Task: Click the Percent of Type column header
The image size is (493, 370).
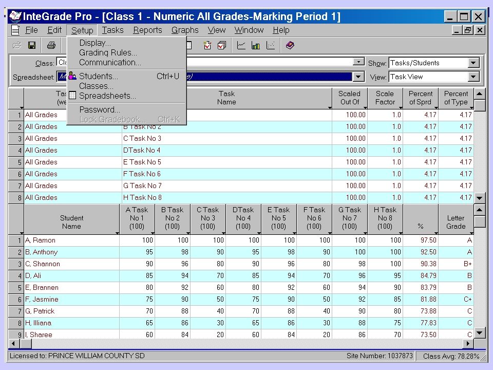Action: pos(456,98)
